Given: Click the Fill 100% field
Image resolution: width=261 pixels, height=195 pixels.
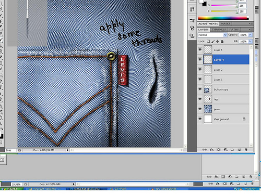Looking at the screenshot, I should click(x=243, y=42).
